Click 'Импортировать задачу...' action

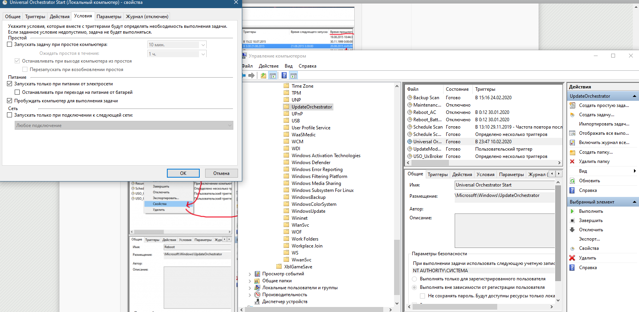pos(604,124)
